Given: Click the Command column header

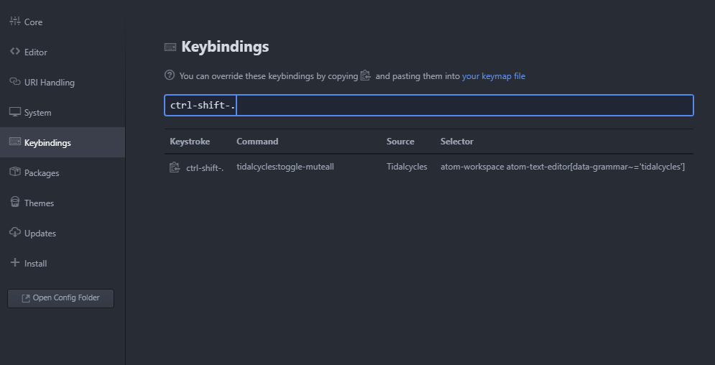Looking at the screenshot, I should tap(257, 142).
